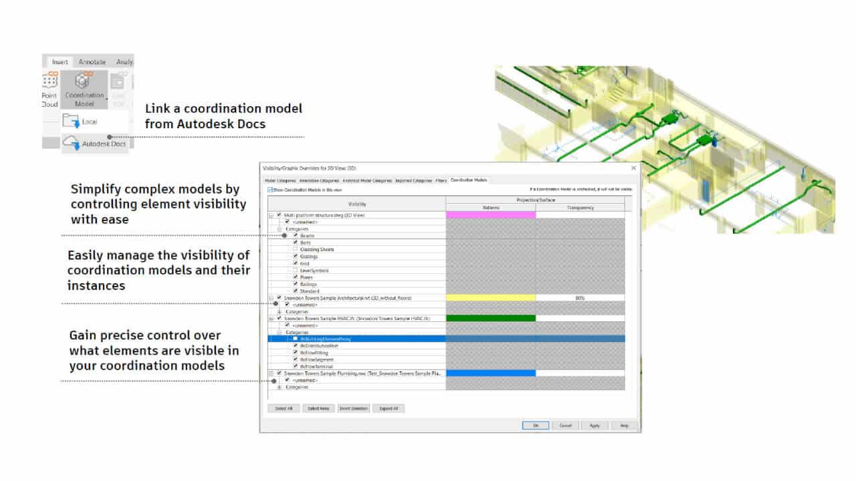The image size is (856, 481).
Task: Click the Point Cloud link icon
Action: pos(49,82)
